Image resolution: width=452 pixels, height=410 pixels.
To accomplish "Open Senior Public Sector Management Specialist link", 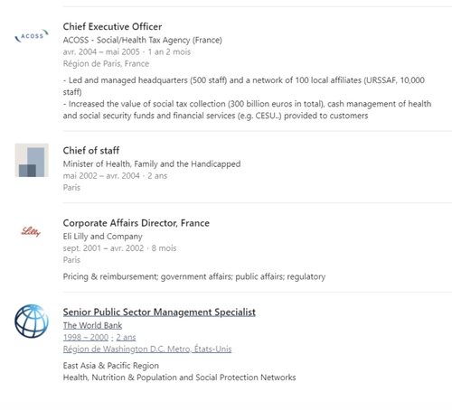I will click(x=159, y=312).
